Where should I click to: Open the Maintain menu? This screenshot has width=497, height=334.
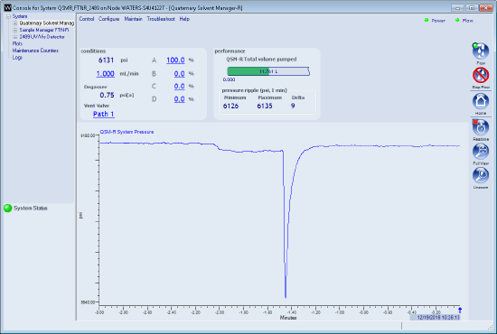(x=133, y=19)
